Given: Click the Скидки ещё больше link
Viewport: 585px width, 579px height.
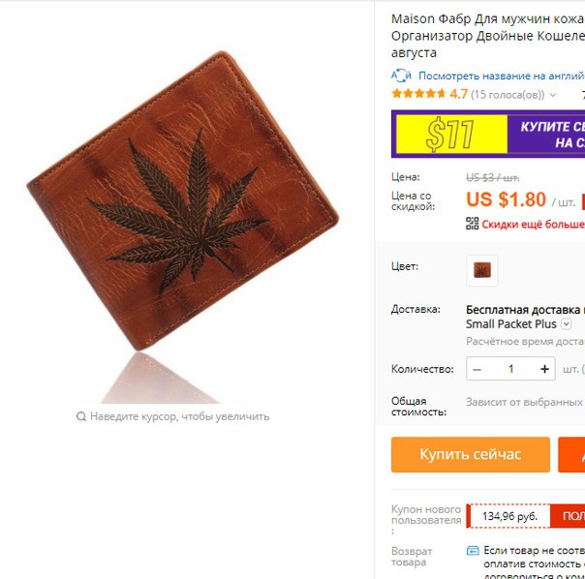Looking at the screenshot, I should (x=533, y=225).
